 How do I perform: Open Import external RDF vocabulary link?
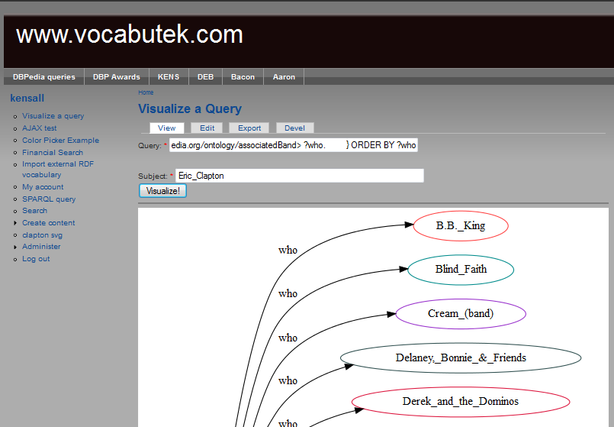(58, 170)
